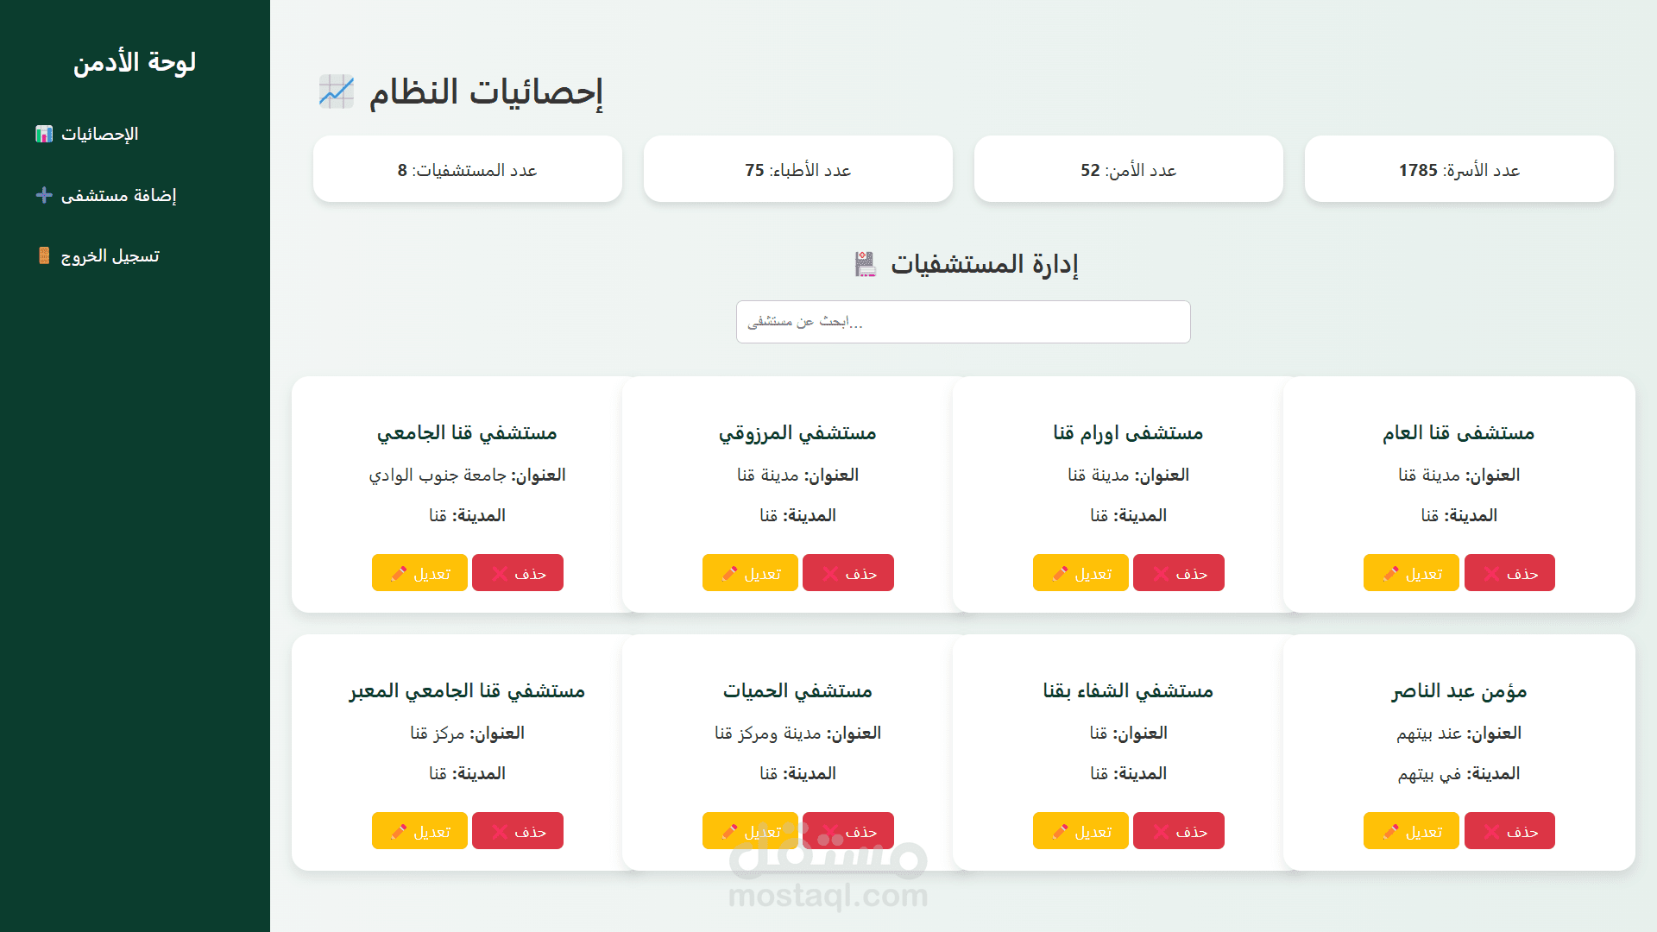Screen dimensions: 1657x932
Task: Click the pencil icon on مستشفى قنا العام edit button
Action: point(1390,574)
